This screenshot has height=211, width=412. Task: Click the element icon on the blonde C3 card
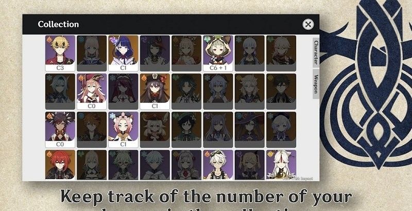tap(49, 40)
